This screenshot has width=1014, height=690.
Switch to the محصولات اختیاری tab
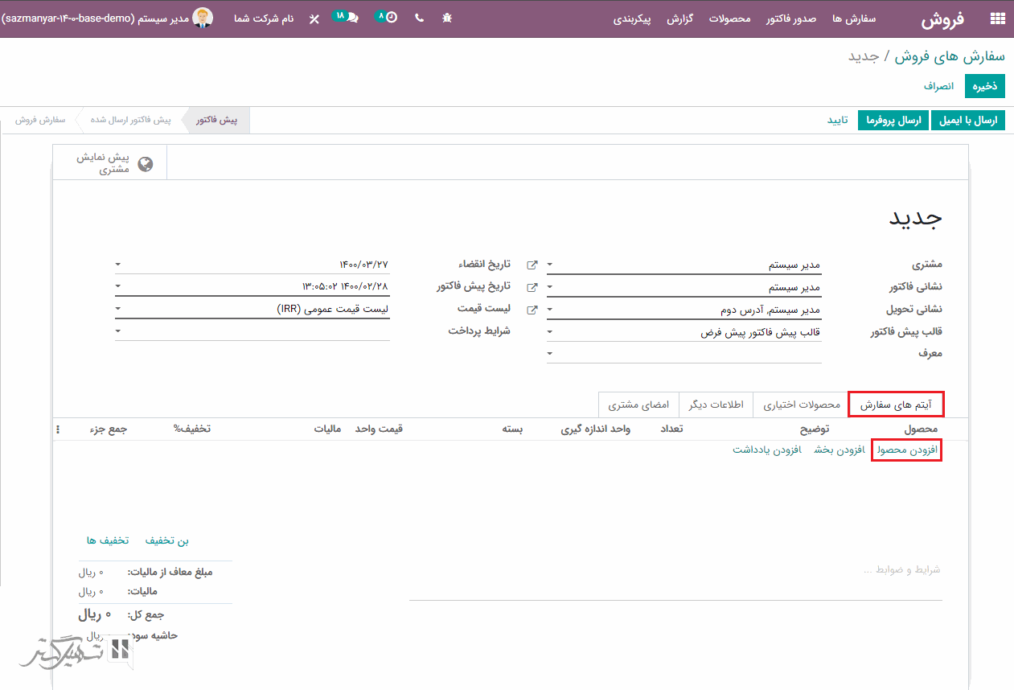click(x=801, y=405)
